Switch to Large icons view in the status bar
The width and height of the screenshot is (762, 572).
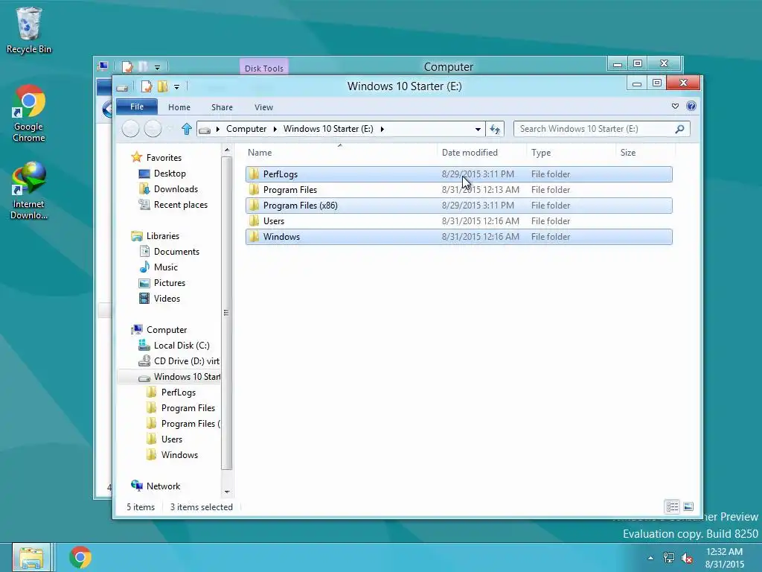pos(688,506)
